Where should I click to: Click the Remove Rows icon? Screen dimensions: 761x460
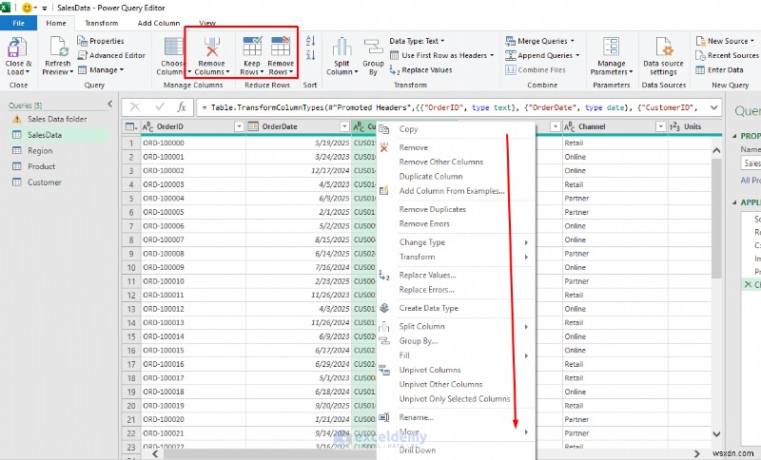(x=281, y=47)
